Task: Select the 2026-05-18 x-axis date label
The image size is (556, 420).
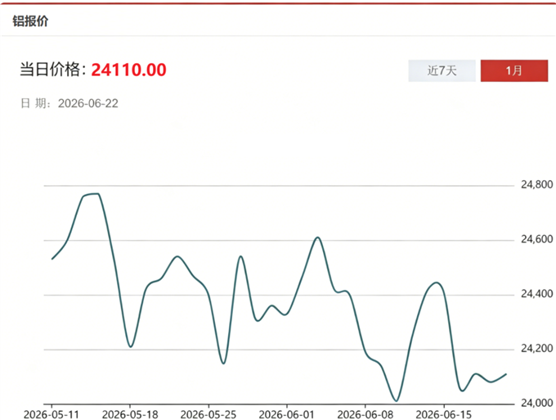Action: pyautogui.click(x=130, y=414)
